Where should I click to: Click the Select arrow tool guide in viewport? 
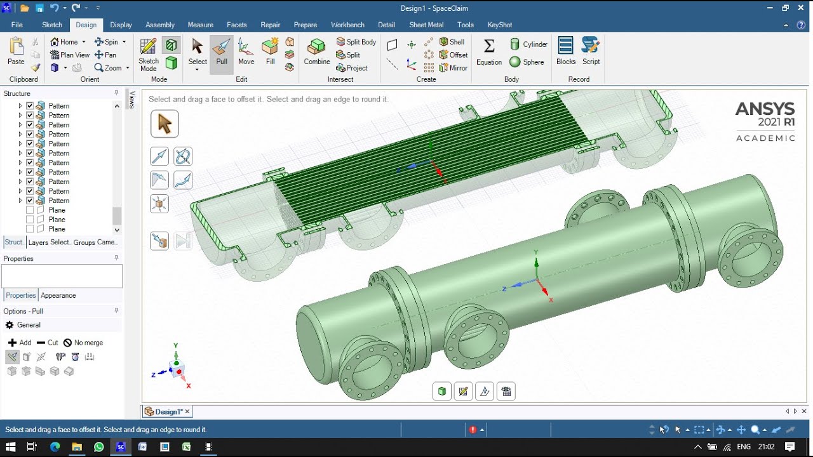tap(165, 124)
